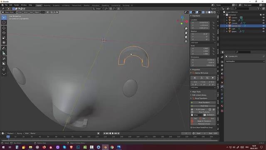Select the Select Box tool

click(x=4, y=17)
